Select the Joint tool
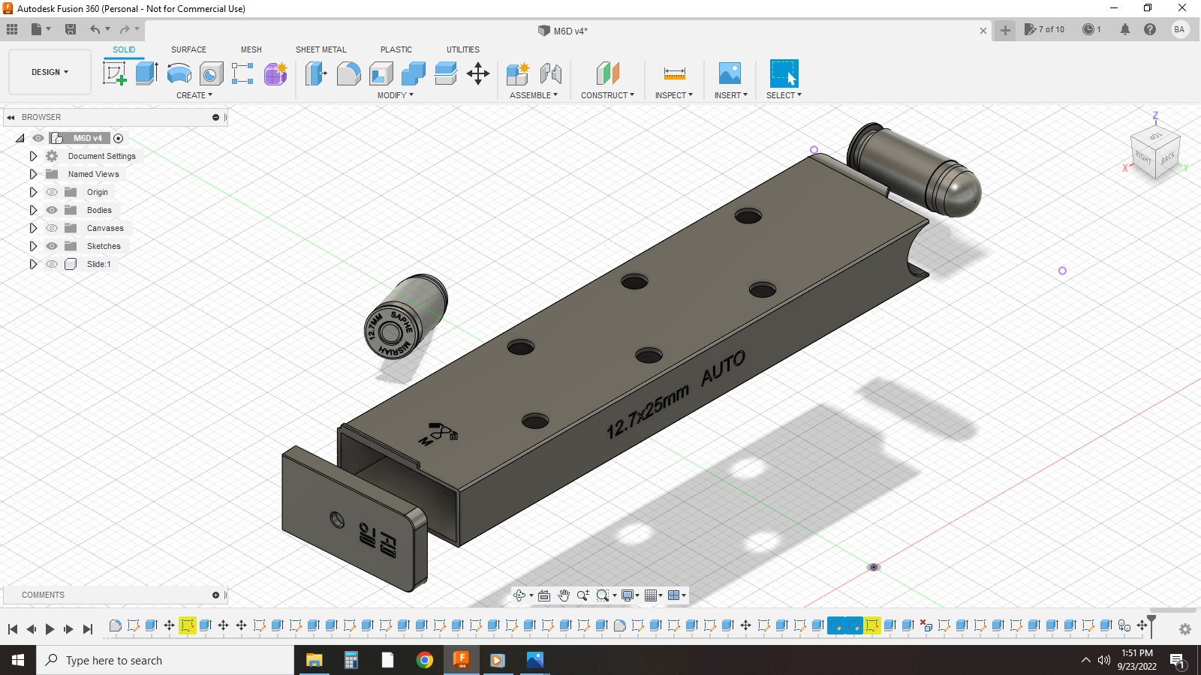This screenshot has width=1201, height=675. click(x=551, y=73)
